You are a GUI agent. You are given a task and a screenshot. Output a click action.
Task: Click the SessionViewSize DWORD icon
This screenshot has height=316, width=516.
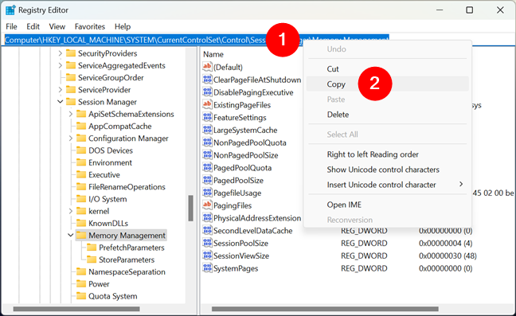pos(207,256)
